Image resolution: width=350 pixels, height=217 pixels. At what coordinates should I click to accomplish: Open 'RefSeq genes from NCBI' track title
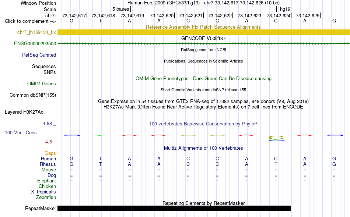pyautogui.click(x=203, y=50)
